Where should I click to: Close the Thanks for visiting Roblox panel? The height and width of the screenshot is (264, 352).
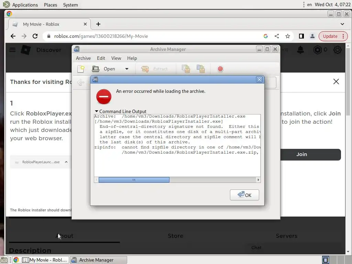click(x=336, y=81)
